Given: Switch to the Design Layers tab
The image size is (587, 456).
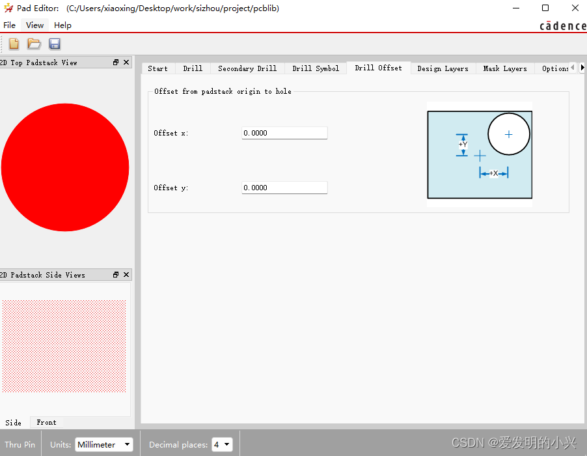Looking at the screenshot, I should (443, 68).
